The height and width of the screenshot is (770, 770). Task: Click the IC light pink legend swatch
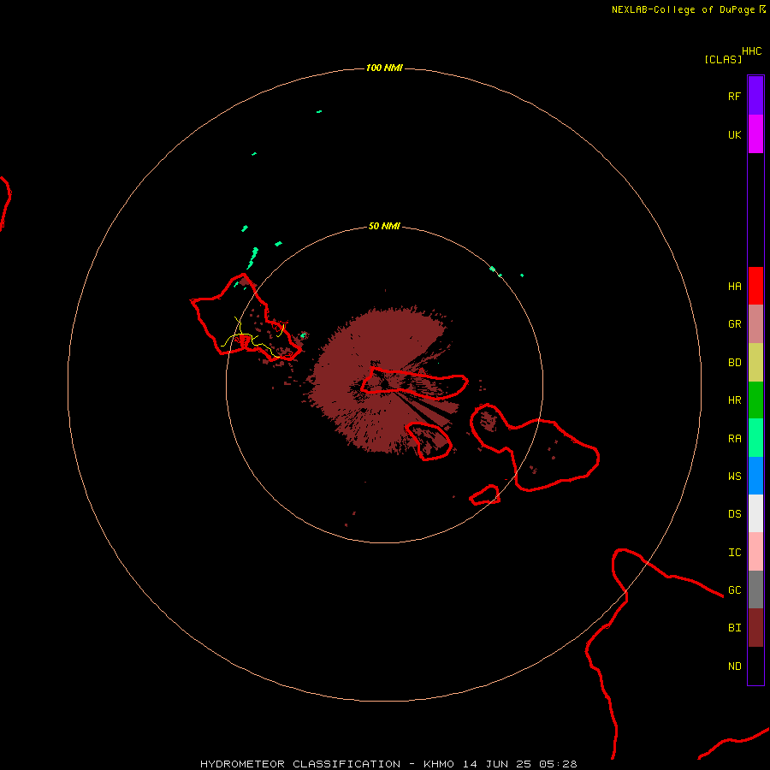pyautogui.click(x=755, y=552)
